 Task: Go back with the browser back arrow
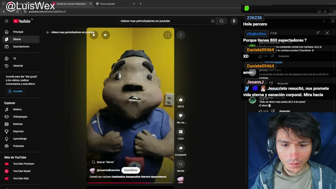tap(4, 12)
